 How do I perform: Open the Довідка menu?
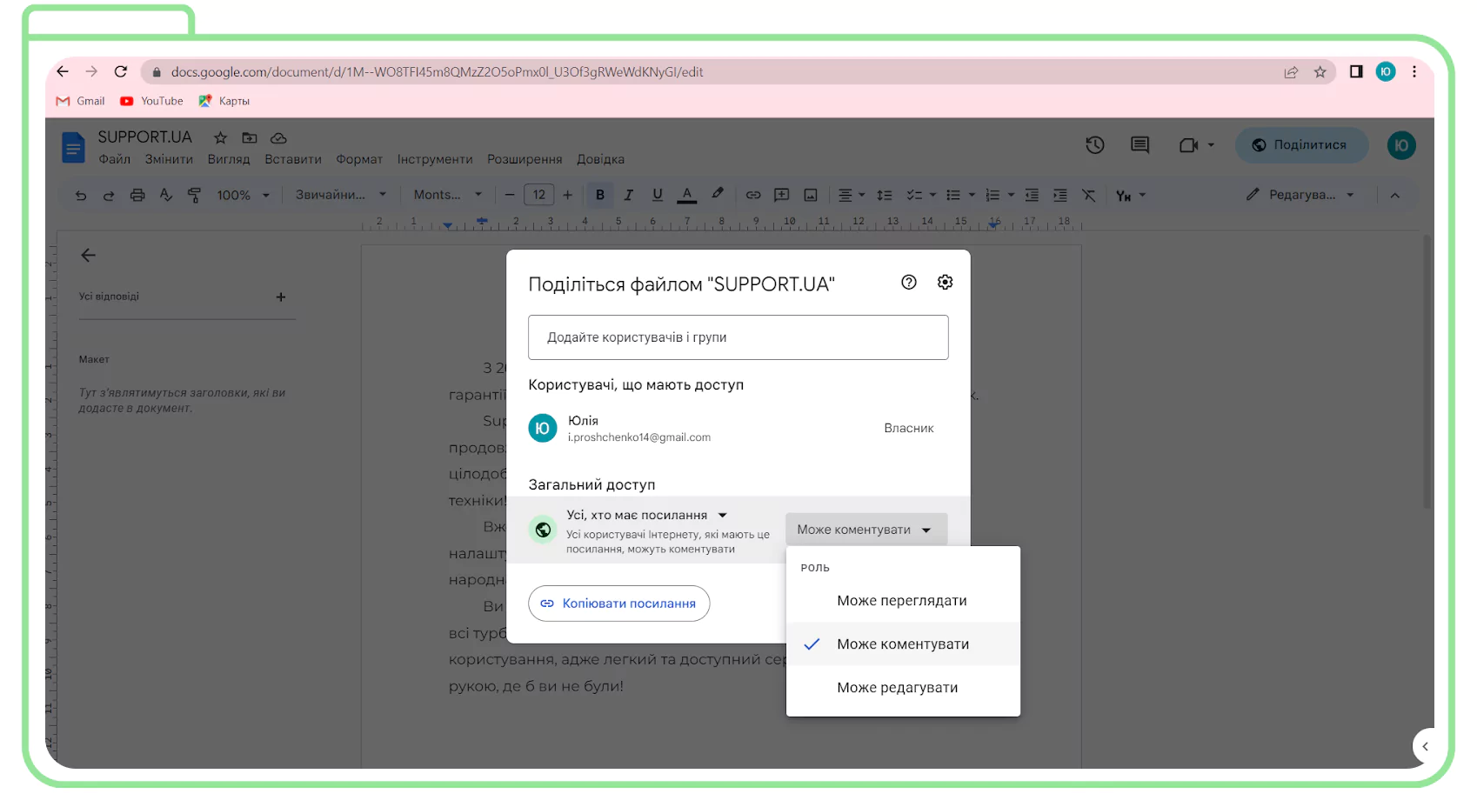tap(600, 159)
